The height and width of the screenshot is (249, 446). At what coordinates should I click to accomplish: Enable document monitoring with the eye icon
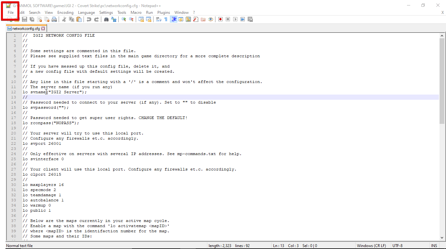pyautogui.click(x=211, y=19)
